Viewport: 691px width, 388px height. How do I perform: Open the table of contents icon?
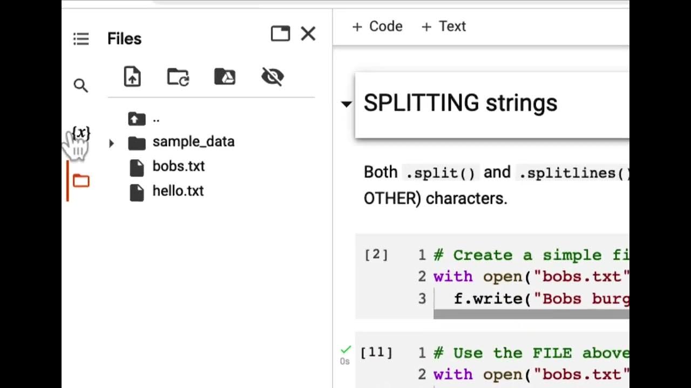[x=81, y=39]
